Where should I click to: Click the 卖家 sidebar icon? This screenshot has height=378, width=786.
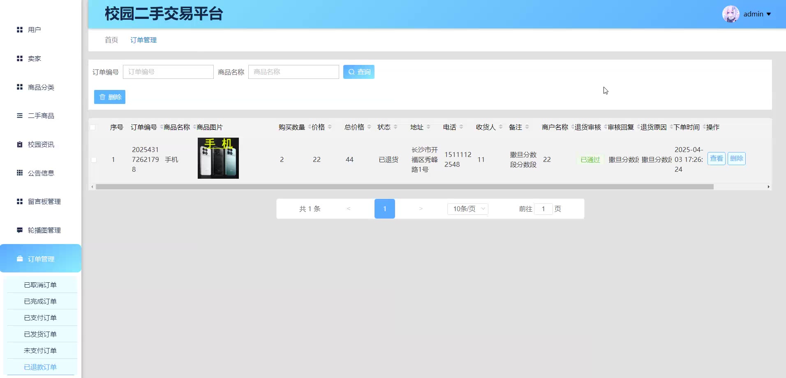[x=19, y=58]
